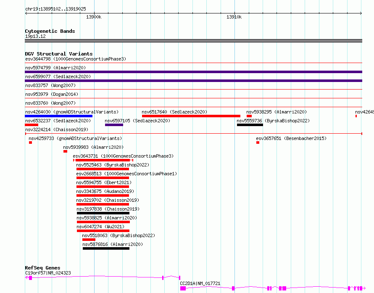Click the DGV Structural Variants track title
The image size is (374, 293).
(x=59, y=54)
